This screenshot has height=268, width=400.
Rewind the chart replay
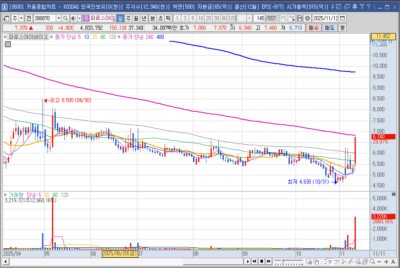(x=254, y=261)
